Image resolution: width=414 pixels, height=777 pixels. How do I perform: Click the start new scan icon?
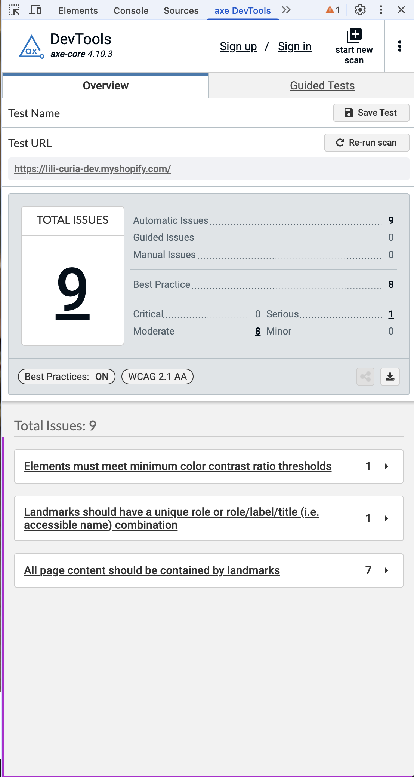click(x=354, y=36)
